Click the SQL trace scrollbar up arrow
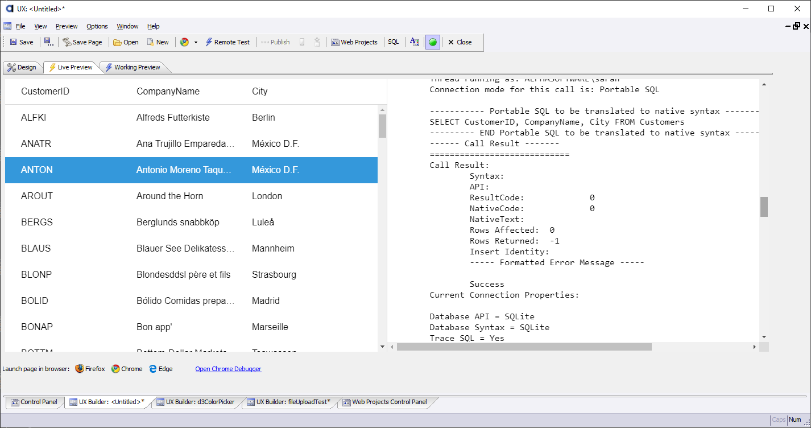This screenshot has width=811, height=428. click(x=764, y=85)
